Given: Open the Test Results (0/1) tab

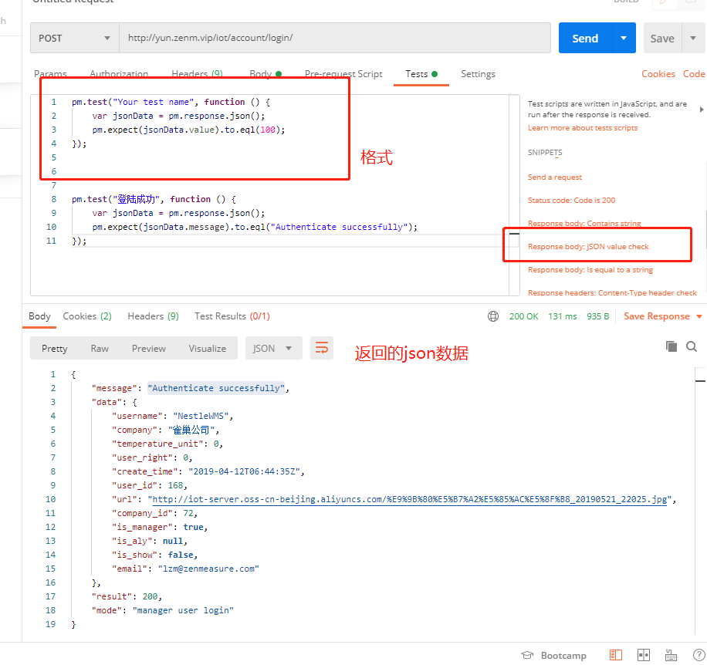Looking at the screenshot, I should 232,316.
